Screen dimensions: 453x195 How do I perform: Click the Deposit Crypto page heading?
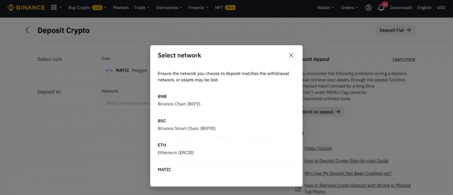(63, 30)
